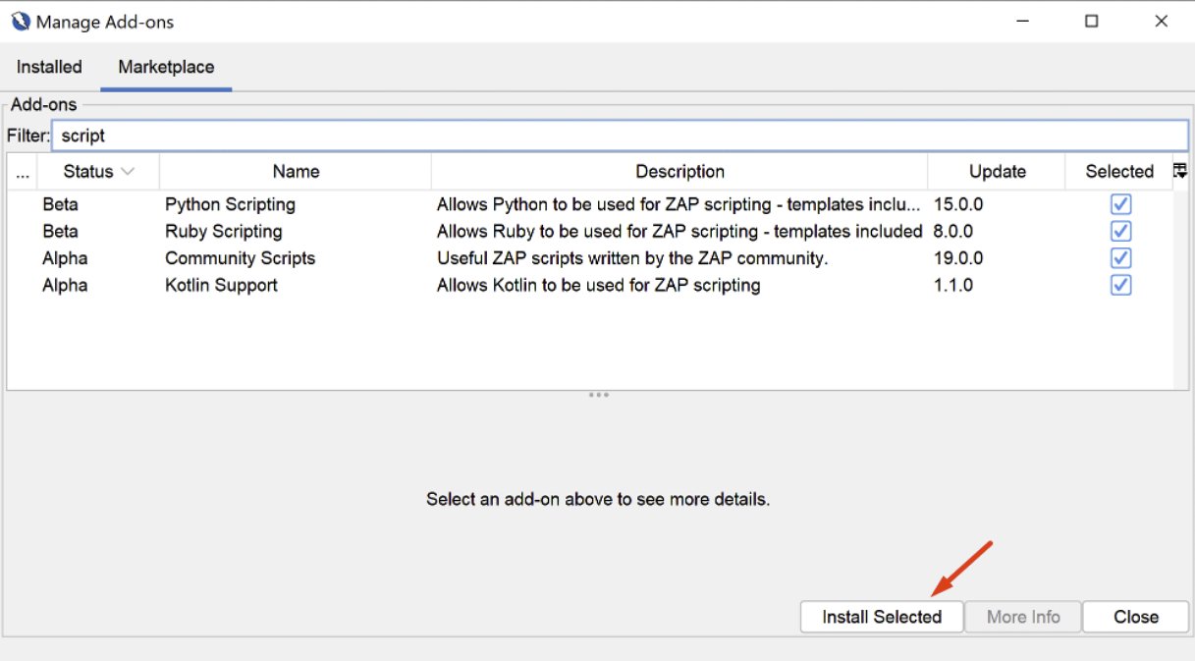1195x661 pixels.
Task: Click the splitter handle between panels
Action: [x=598, y=394]
